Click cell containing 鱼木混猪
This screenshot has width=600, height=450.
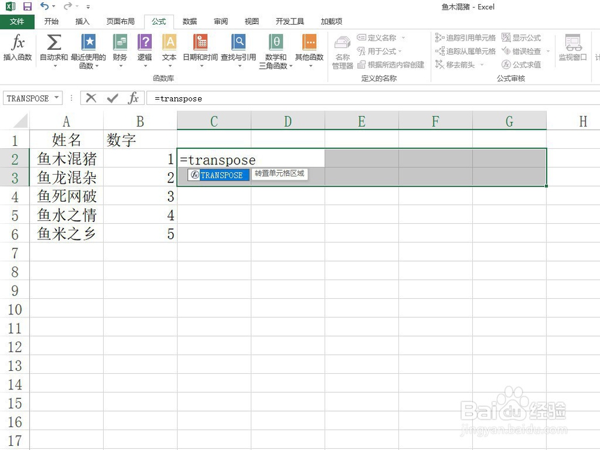(x=66, y=159)
